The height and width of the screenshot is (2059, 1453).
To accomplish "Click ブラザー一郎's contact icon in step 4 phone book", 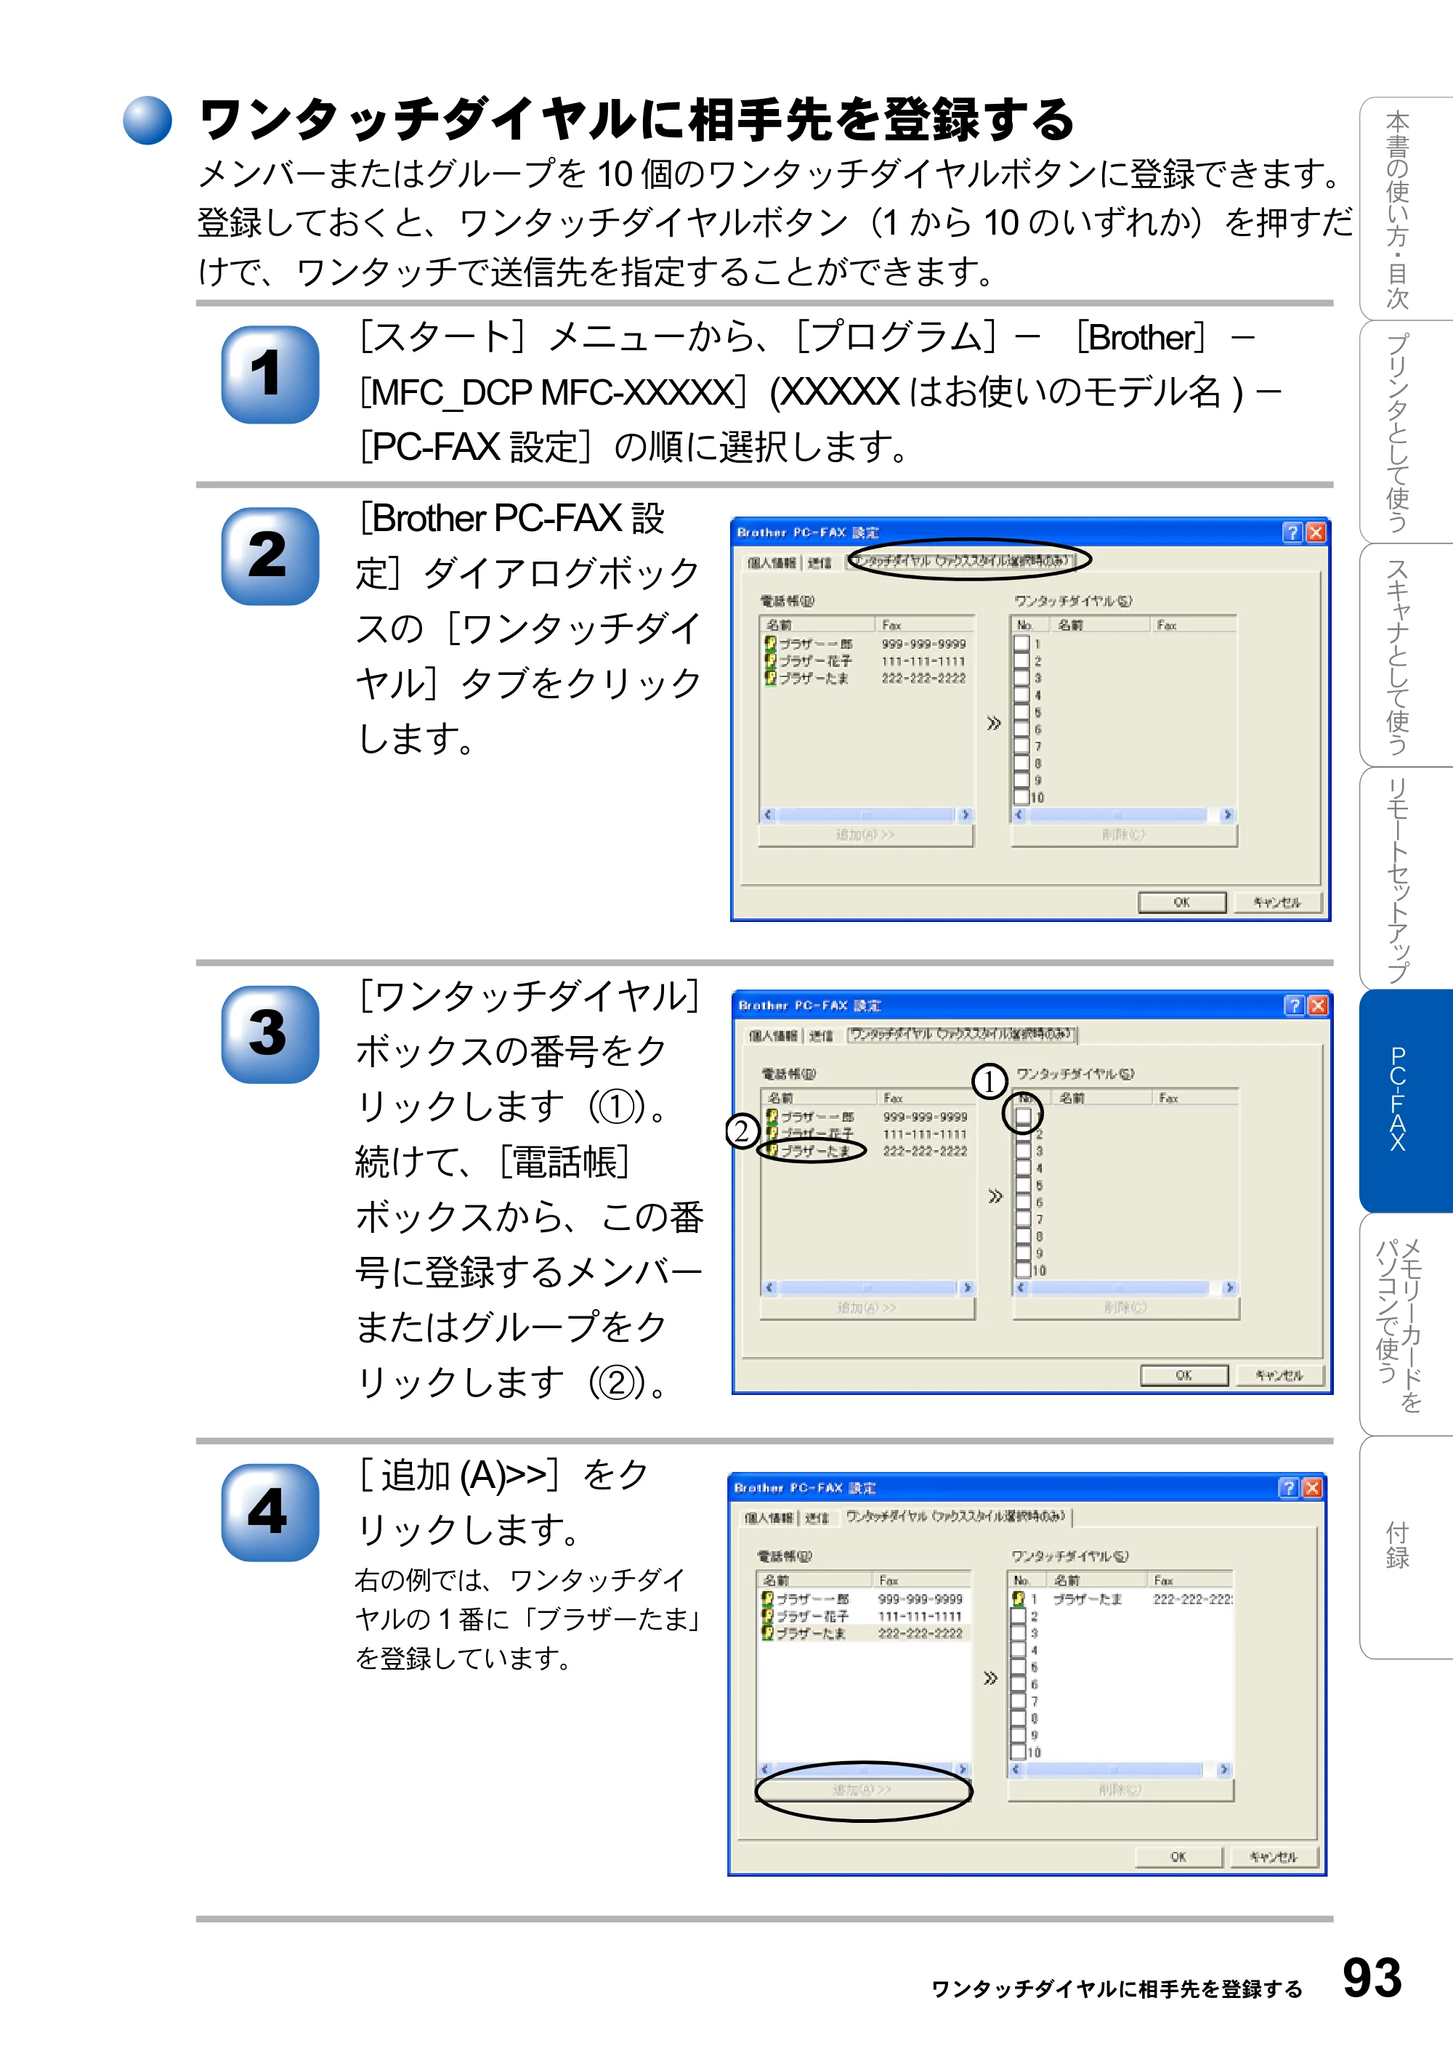I will tap(767, 1599).
